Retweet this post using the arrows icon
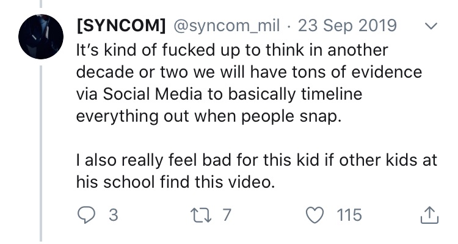The height and width of the screenshot is (244, 458). [x=202, y=215]
